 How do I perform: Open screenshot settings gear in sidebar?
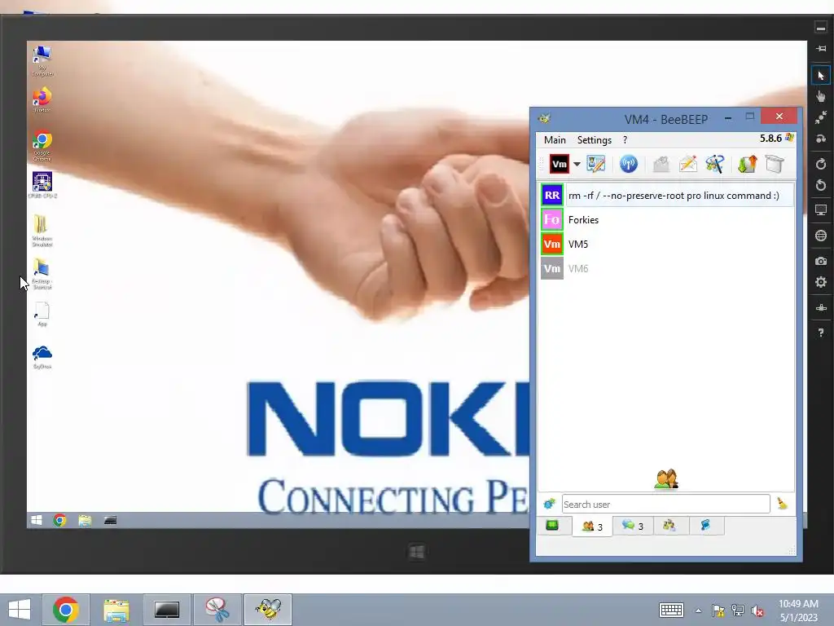click(821, 282)
